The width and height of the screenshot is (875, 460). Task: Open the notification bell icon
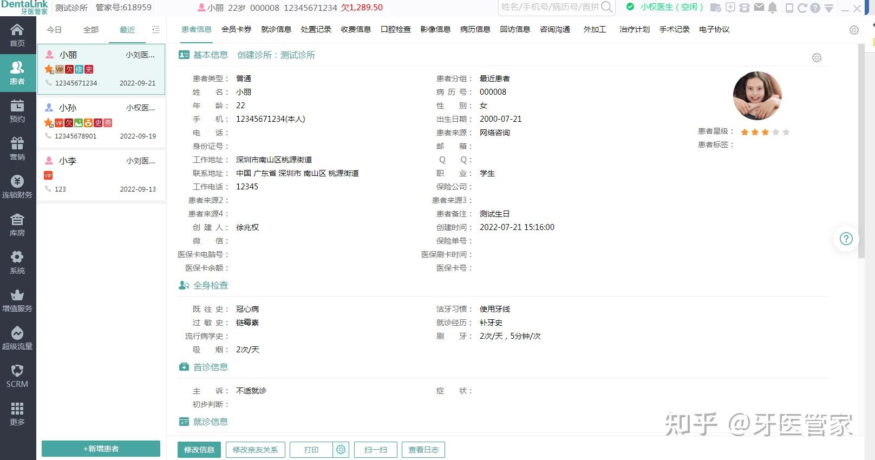pos(773,8)
